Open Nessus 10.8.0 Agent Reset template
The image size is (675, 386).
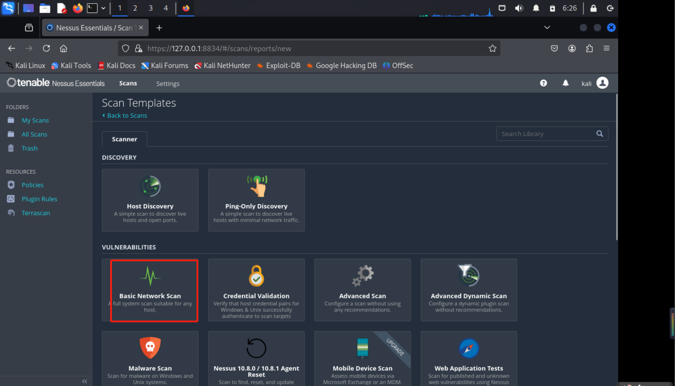[x=256, y=359]
